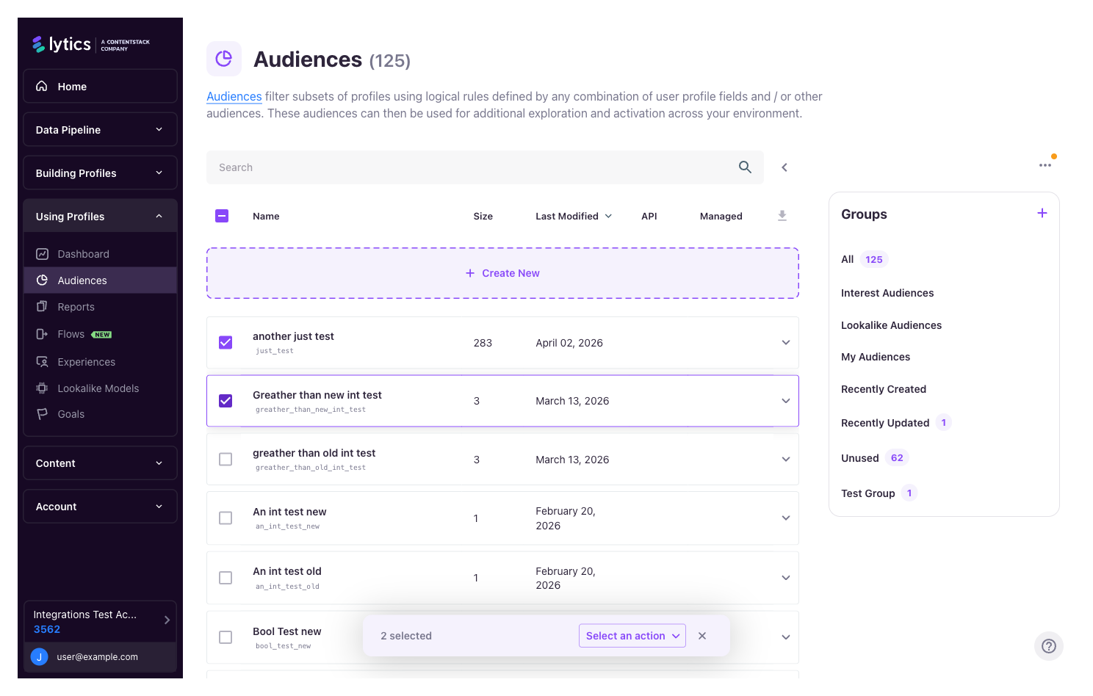Uncheck the 'another just test' audience
This screenshot has width=1093, height=696.
[225, 342]
